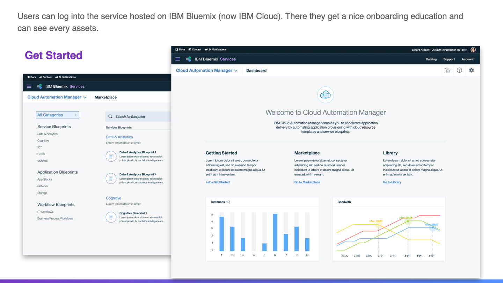Select IOT category in sidebar
This screenshot has width=503, height=283.
(x=39, y=147)
